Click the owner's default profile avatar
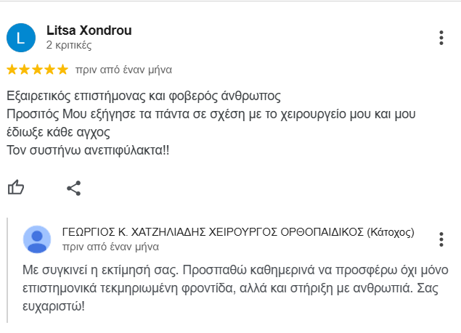Viewport: 461px width, 333px height. 37,239
